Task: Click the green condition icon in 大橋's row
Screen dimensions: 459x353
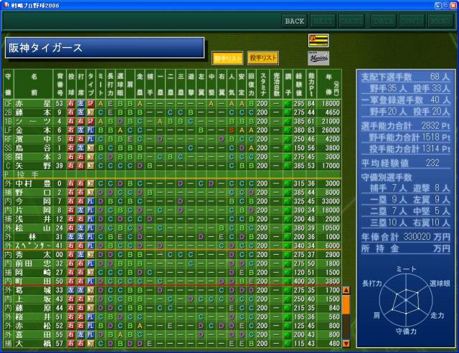Action: pyautogui.click(x=288, y=343)
